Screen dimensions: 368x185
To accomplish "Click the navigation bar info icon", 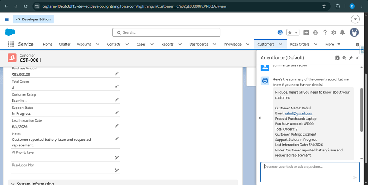I will pyautogui.click(x=357, y=45).
